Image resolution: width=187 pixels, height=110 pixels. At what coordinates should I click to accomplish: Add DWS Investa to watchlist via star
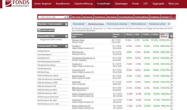click(x=172, y=55)
